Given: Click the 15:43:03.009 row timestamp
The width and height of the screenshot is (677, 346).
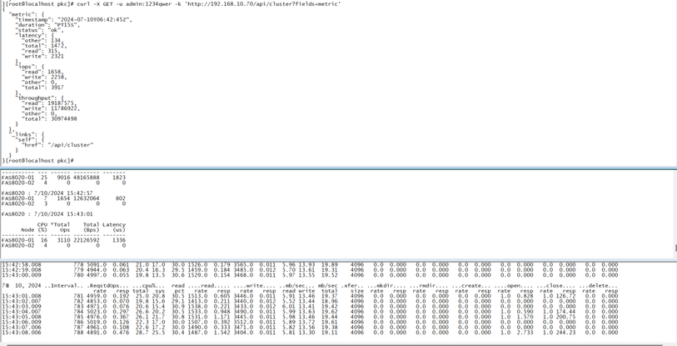Looking at the screenshot, I should (22, 306).
